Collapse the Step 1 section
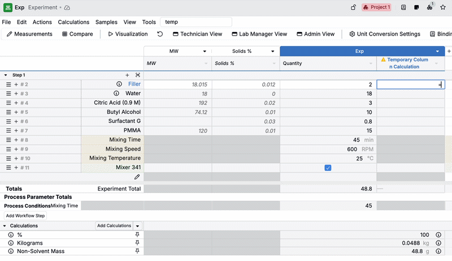This screenshot has width=452, height=261. (x=6, y=75)
